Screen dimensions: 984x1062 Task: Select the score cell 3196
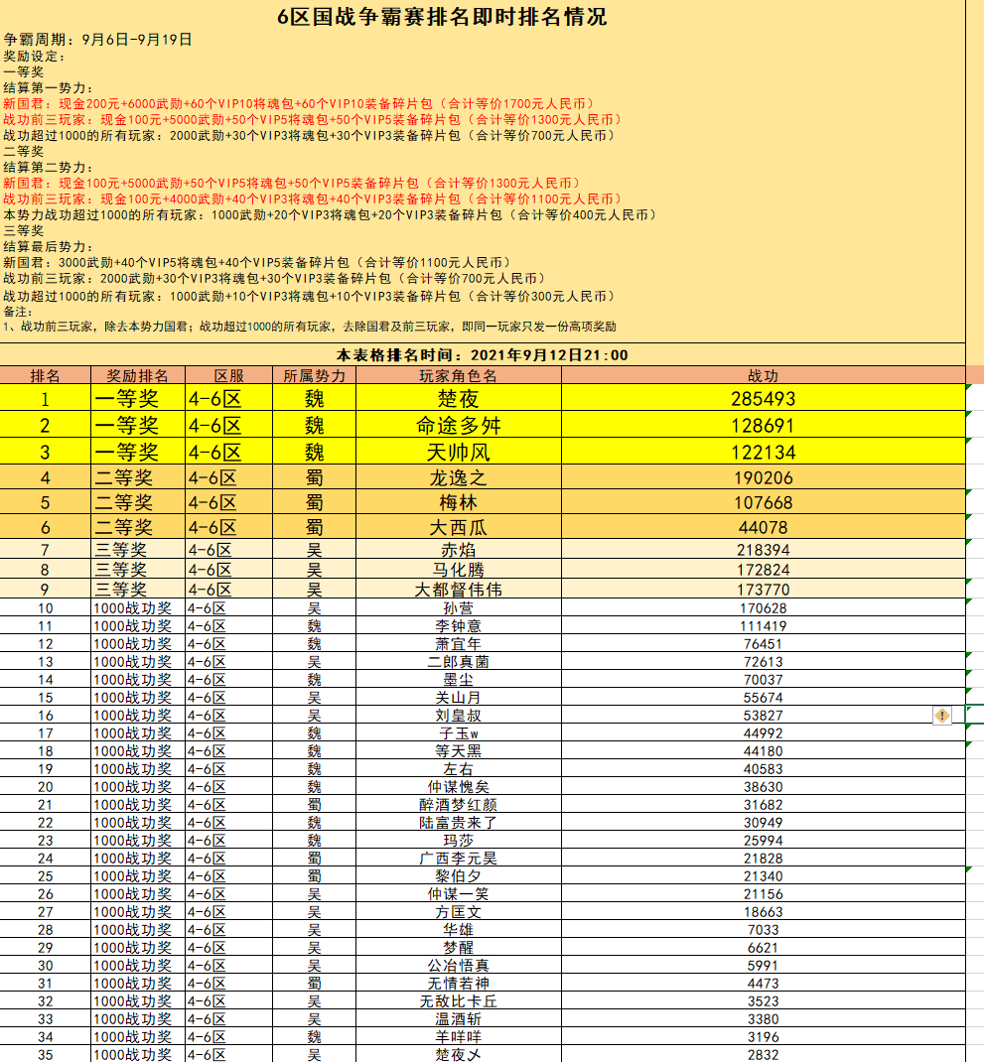764,1036
